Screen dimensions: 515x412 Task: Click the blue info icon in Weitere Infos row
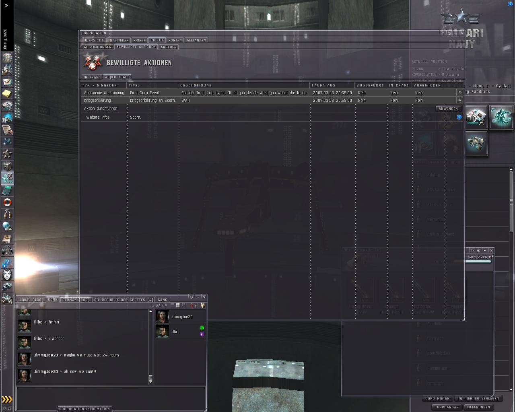459,117
